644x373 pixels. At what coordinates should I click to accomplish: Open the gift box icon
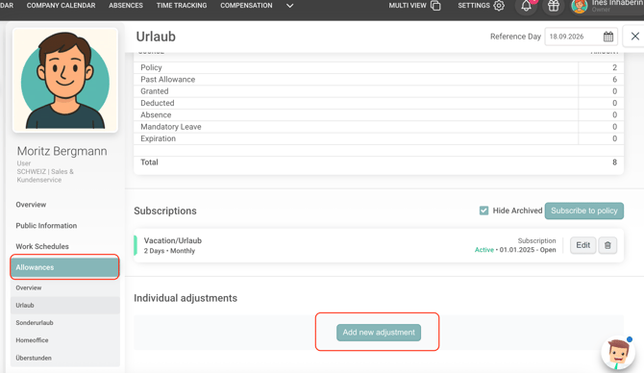[554, 6]
